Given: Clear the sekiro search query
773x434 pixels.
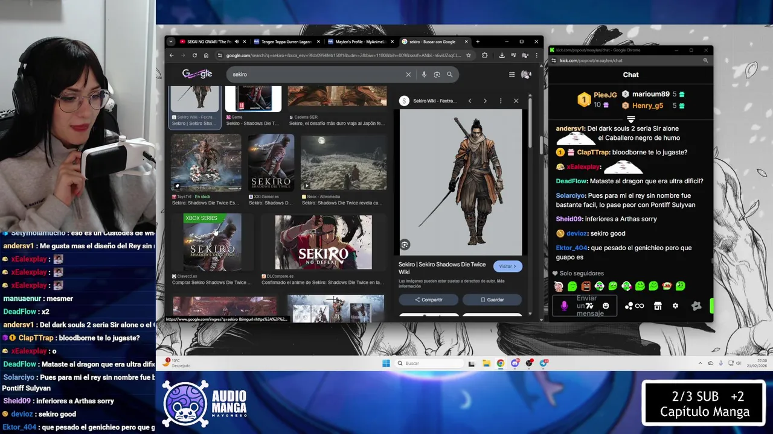Looking at the screenshot, I should 408,75.
